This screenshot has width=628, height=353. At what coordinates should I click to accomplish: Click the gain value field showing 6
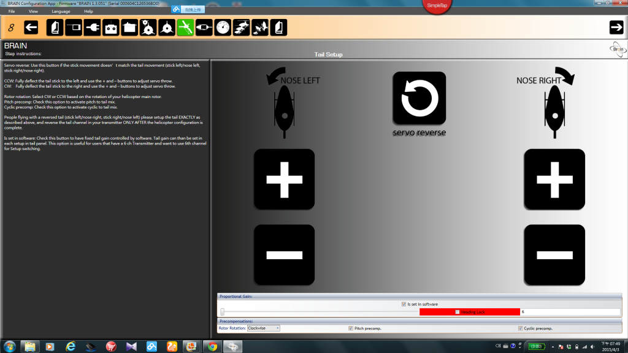point(570,312)
